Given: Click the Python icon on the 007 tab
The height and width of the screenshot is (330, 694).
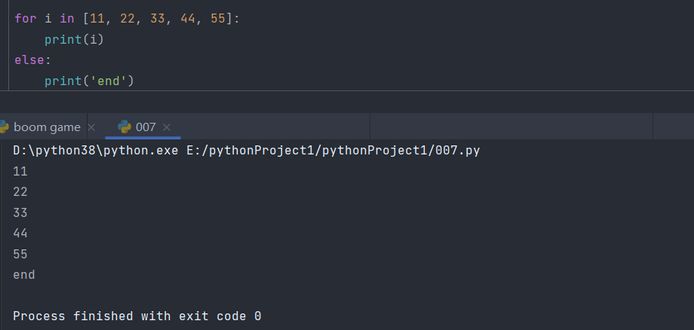Looking at the screenshot, I should (x=124, y=127).
